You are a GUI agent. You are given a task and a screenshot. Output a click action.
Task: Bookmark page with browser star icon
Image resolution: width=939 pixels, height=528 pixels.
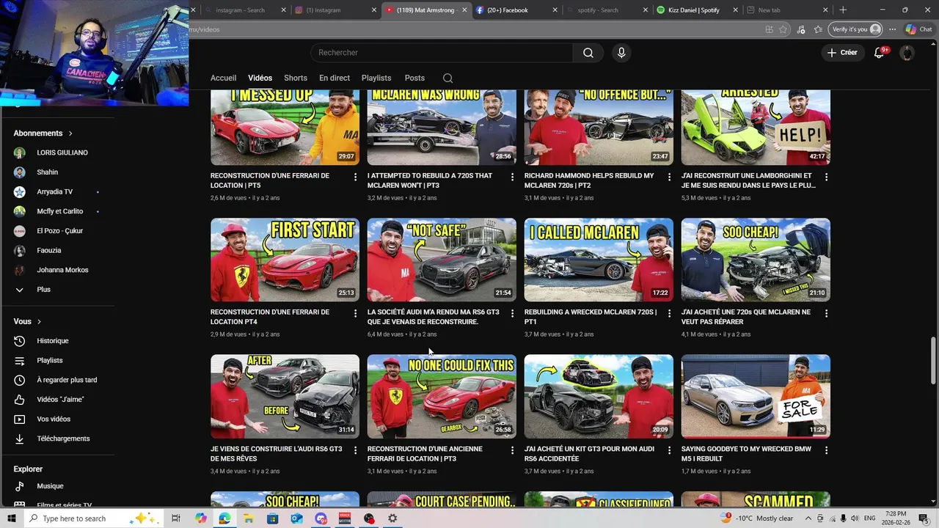pos(783,29)
